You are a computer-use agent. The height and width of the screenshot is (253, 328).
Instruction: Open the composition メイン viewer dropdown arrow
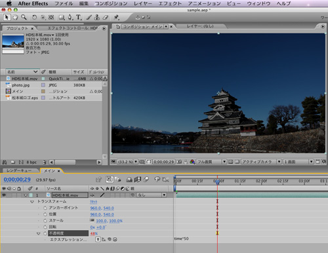tap(166, 27)
